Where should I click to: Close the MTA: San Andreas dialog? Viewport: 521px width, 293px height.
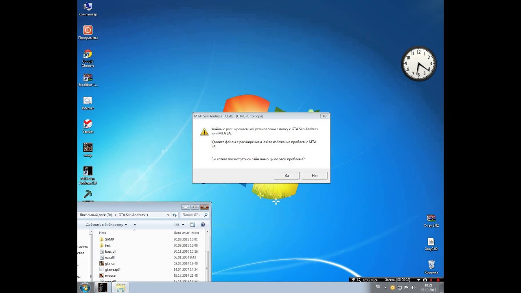click(324, 116)
